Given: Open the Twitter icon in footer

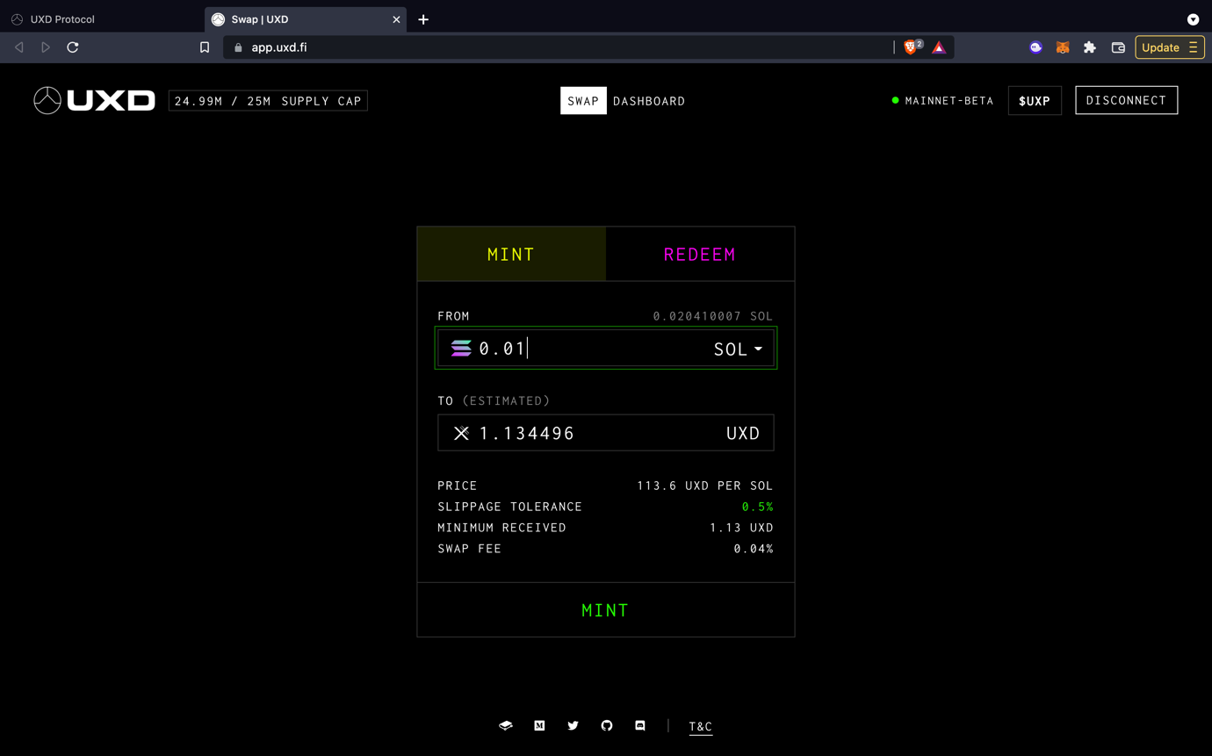Looking at the screenshot, I should (573, 726).
